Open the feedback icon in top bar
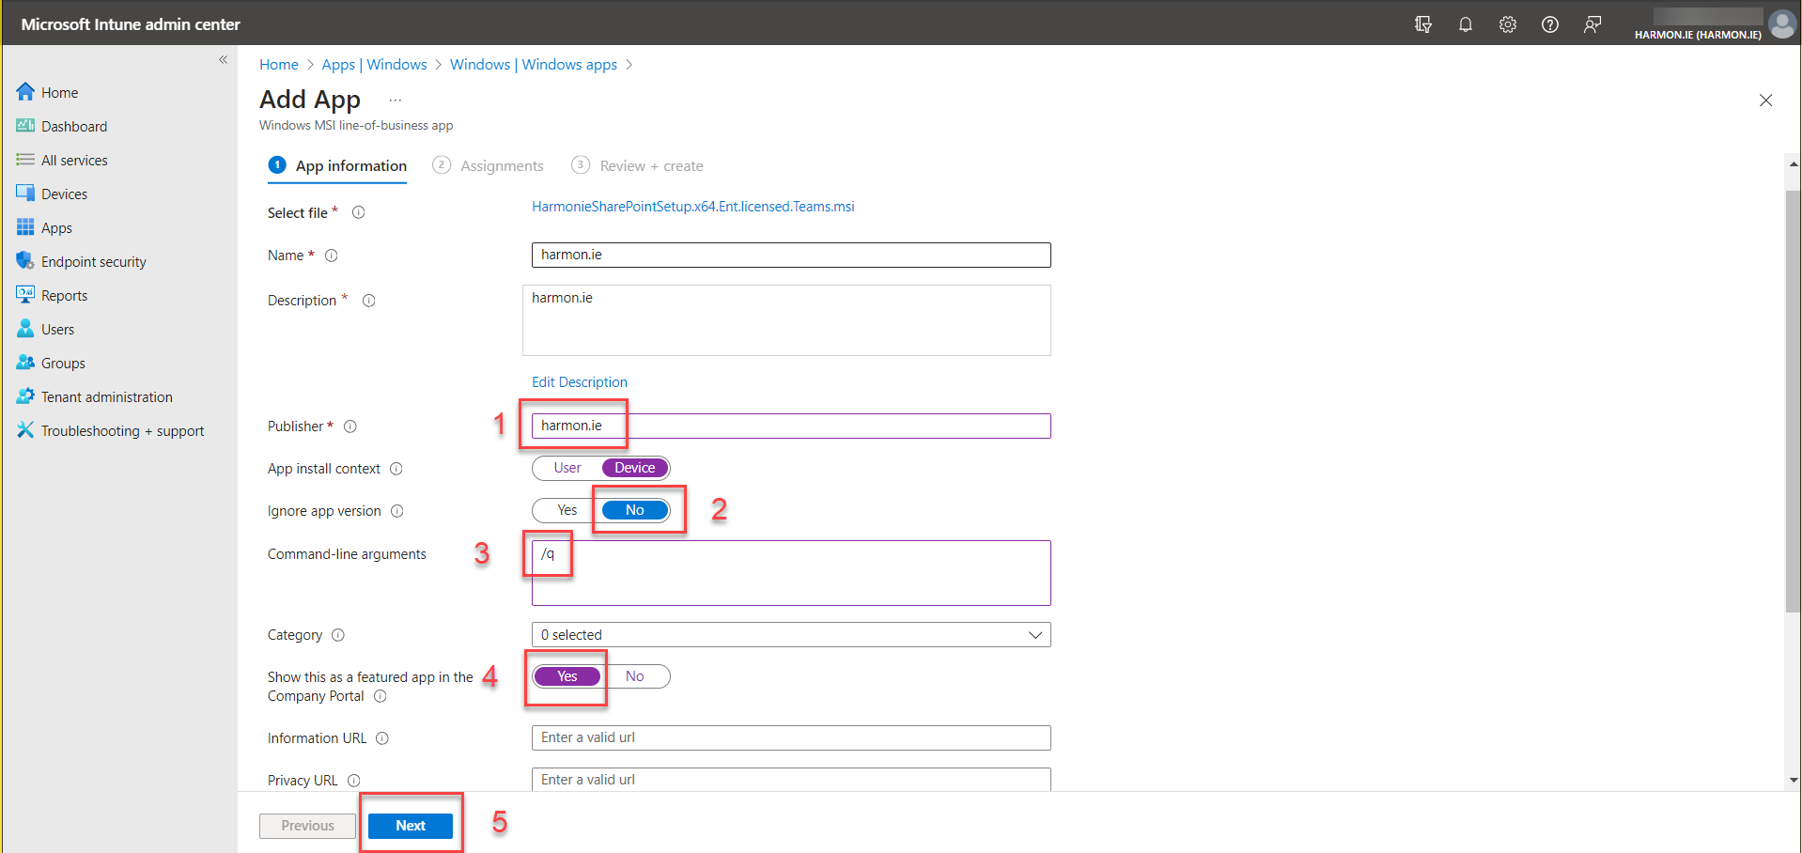 1592,24
